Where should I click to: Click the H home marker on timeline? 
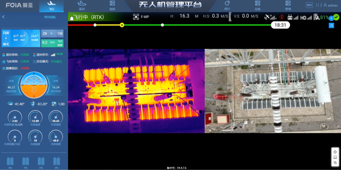(x=122, y=25)
